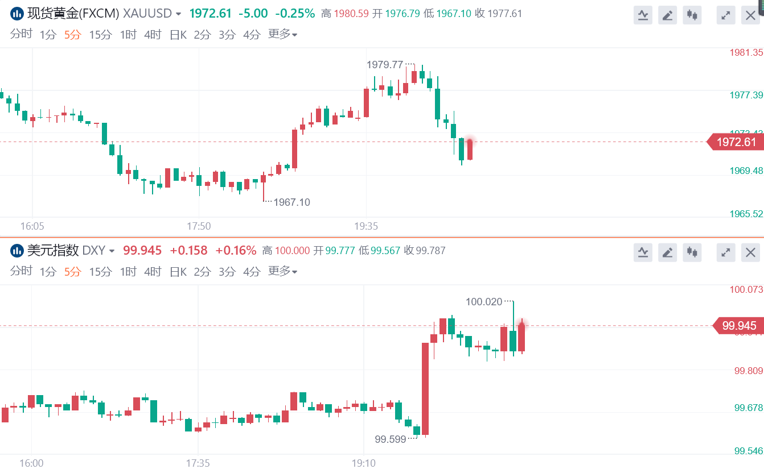Viewport: 764px width, 469px height.
Task: Select 分时 view on the gold chart
Action: 21,34
